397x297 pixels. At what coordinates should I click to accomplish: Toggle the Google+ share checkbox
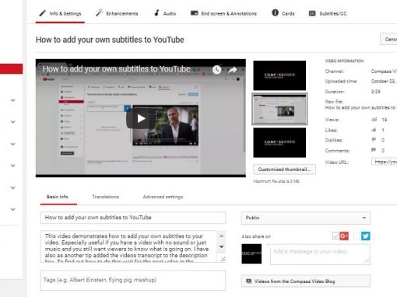point(336,236)
